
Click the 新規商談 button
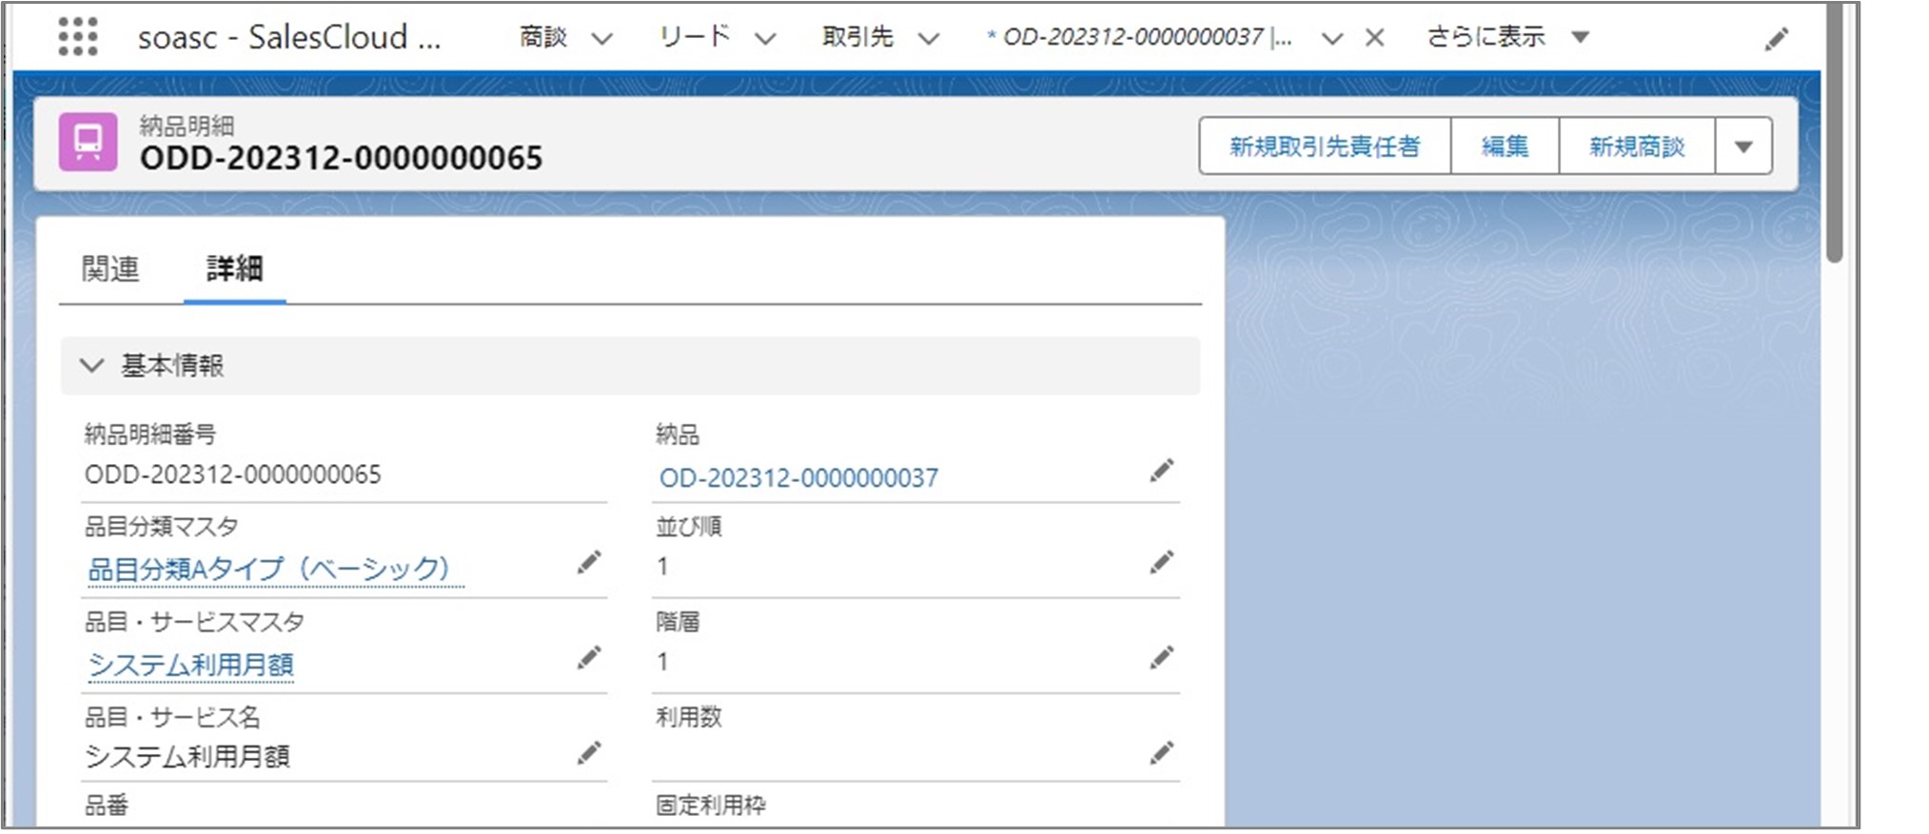(1637, 146)
